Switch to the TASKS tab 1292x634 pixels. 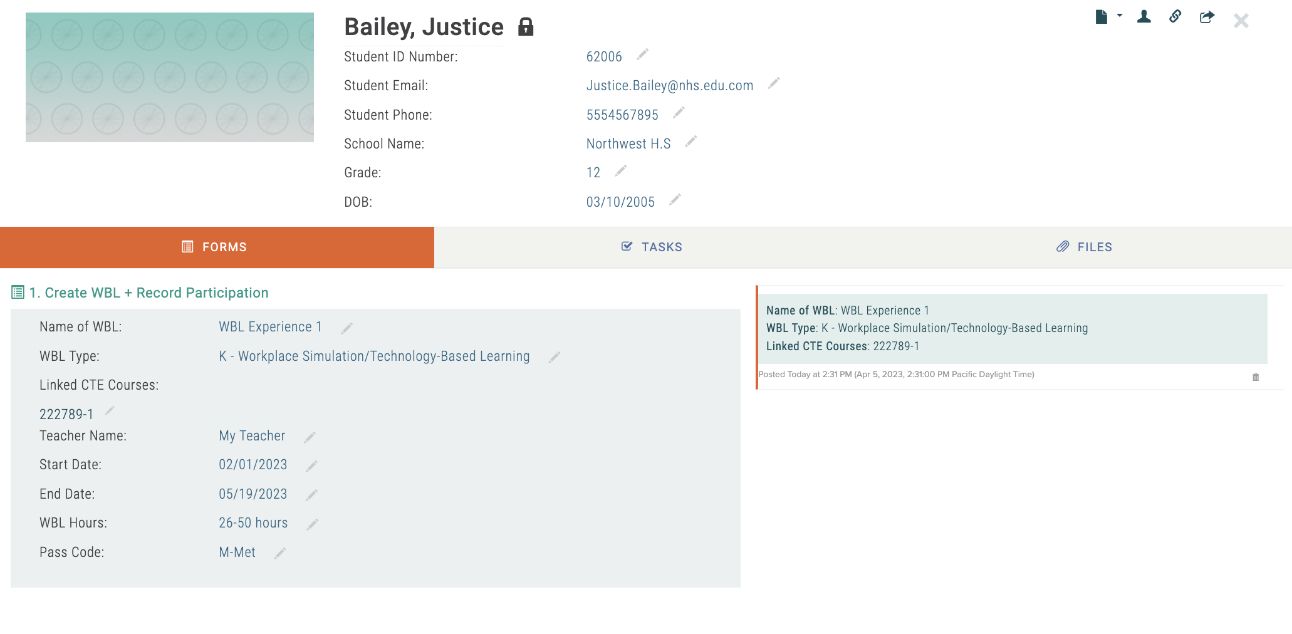click(652, 247)
